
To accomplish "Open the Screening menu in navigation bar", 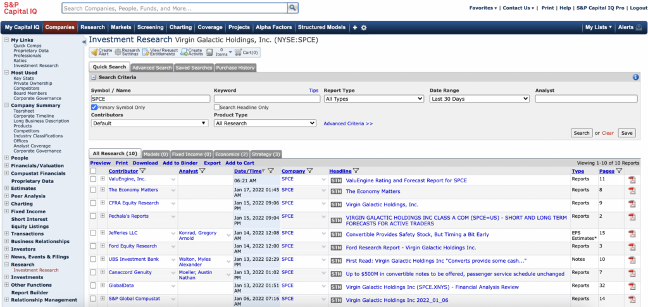I will tap(150, 27).
